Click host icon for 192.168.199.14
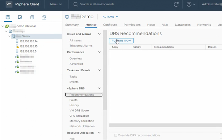222x140 pixels. (17, 41)
